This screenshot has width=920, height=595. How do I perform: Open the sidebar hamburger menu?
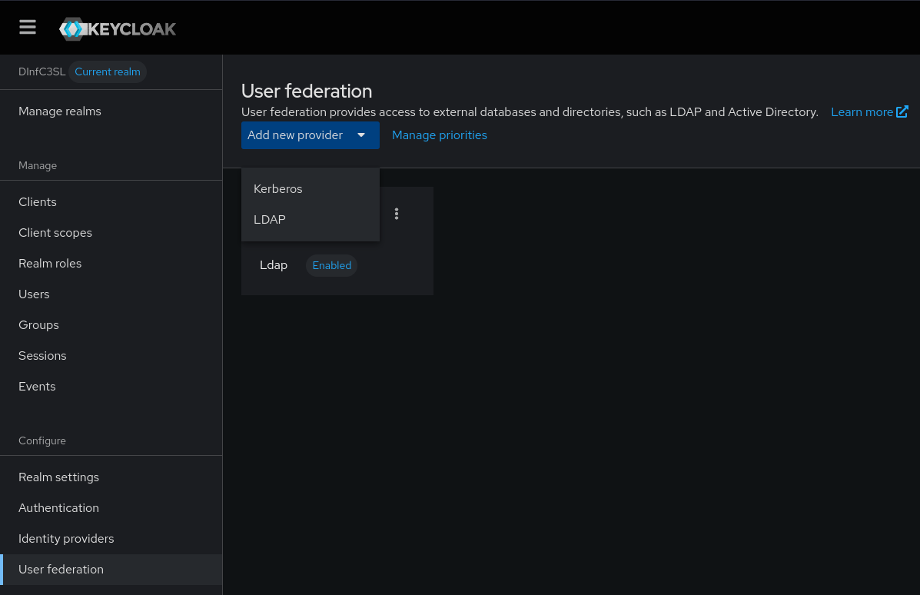click(28, 27)
